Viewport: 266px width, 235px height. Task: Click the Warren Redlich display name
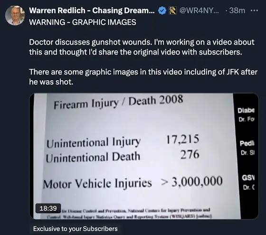pyautogui.click(x=92, y=10)
